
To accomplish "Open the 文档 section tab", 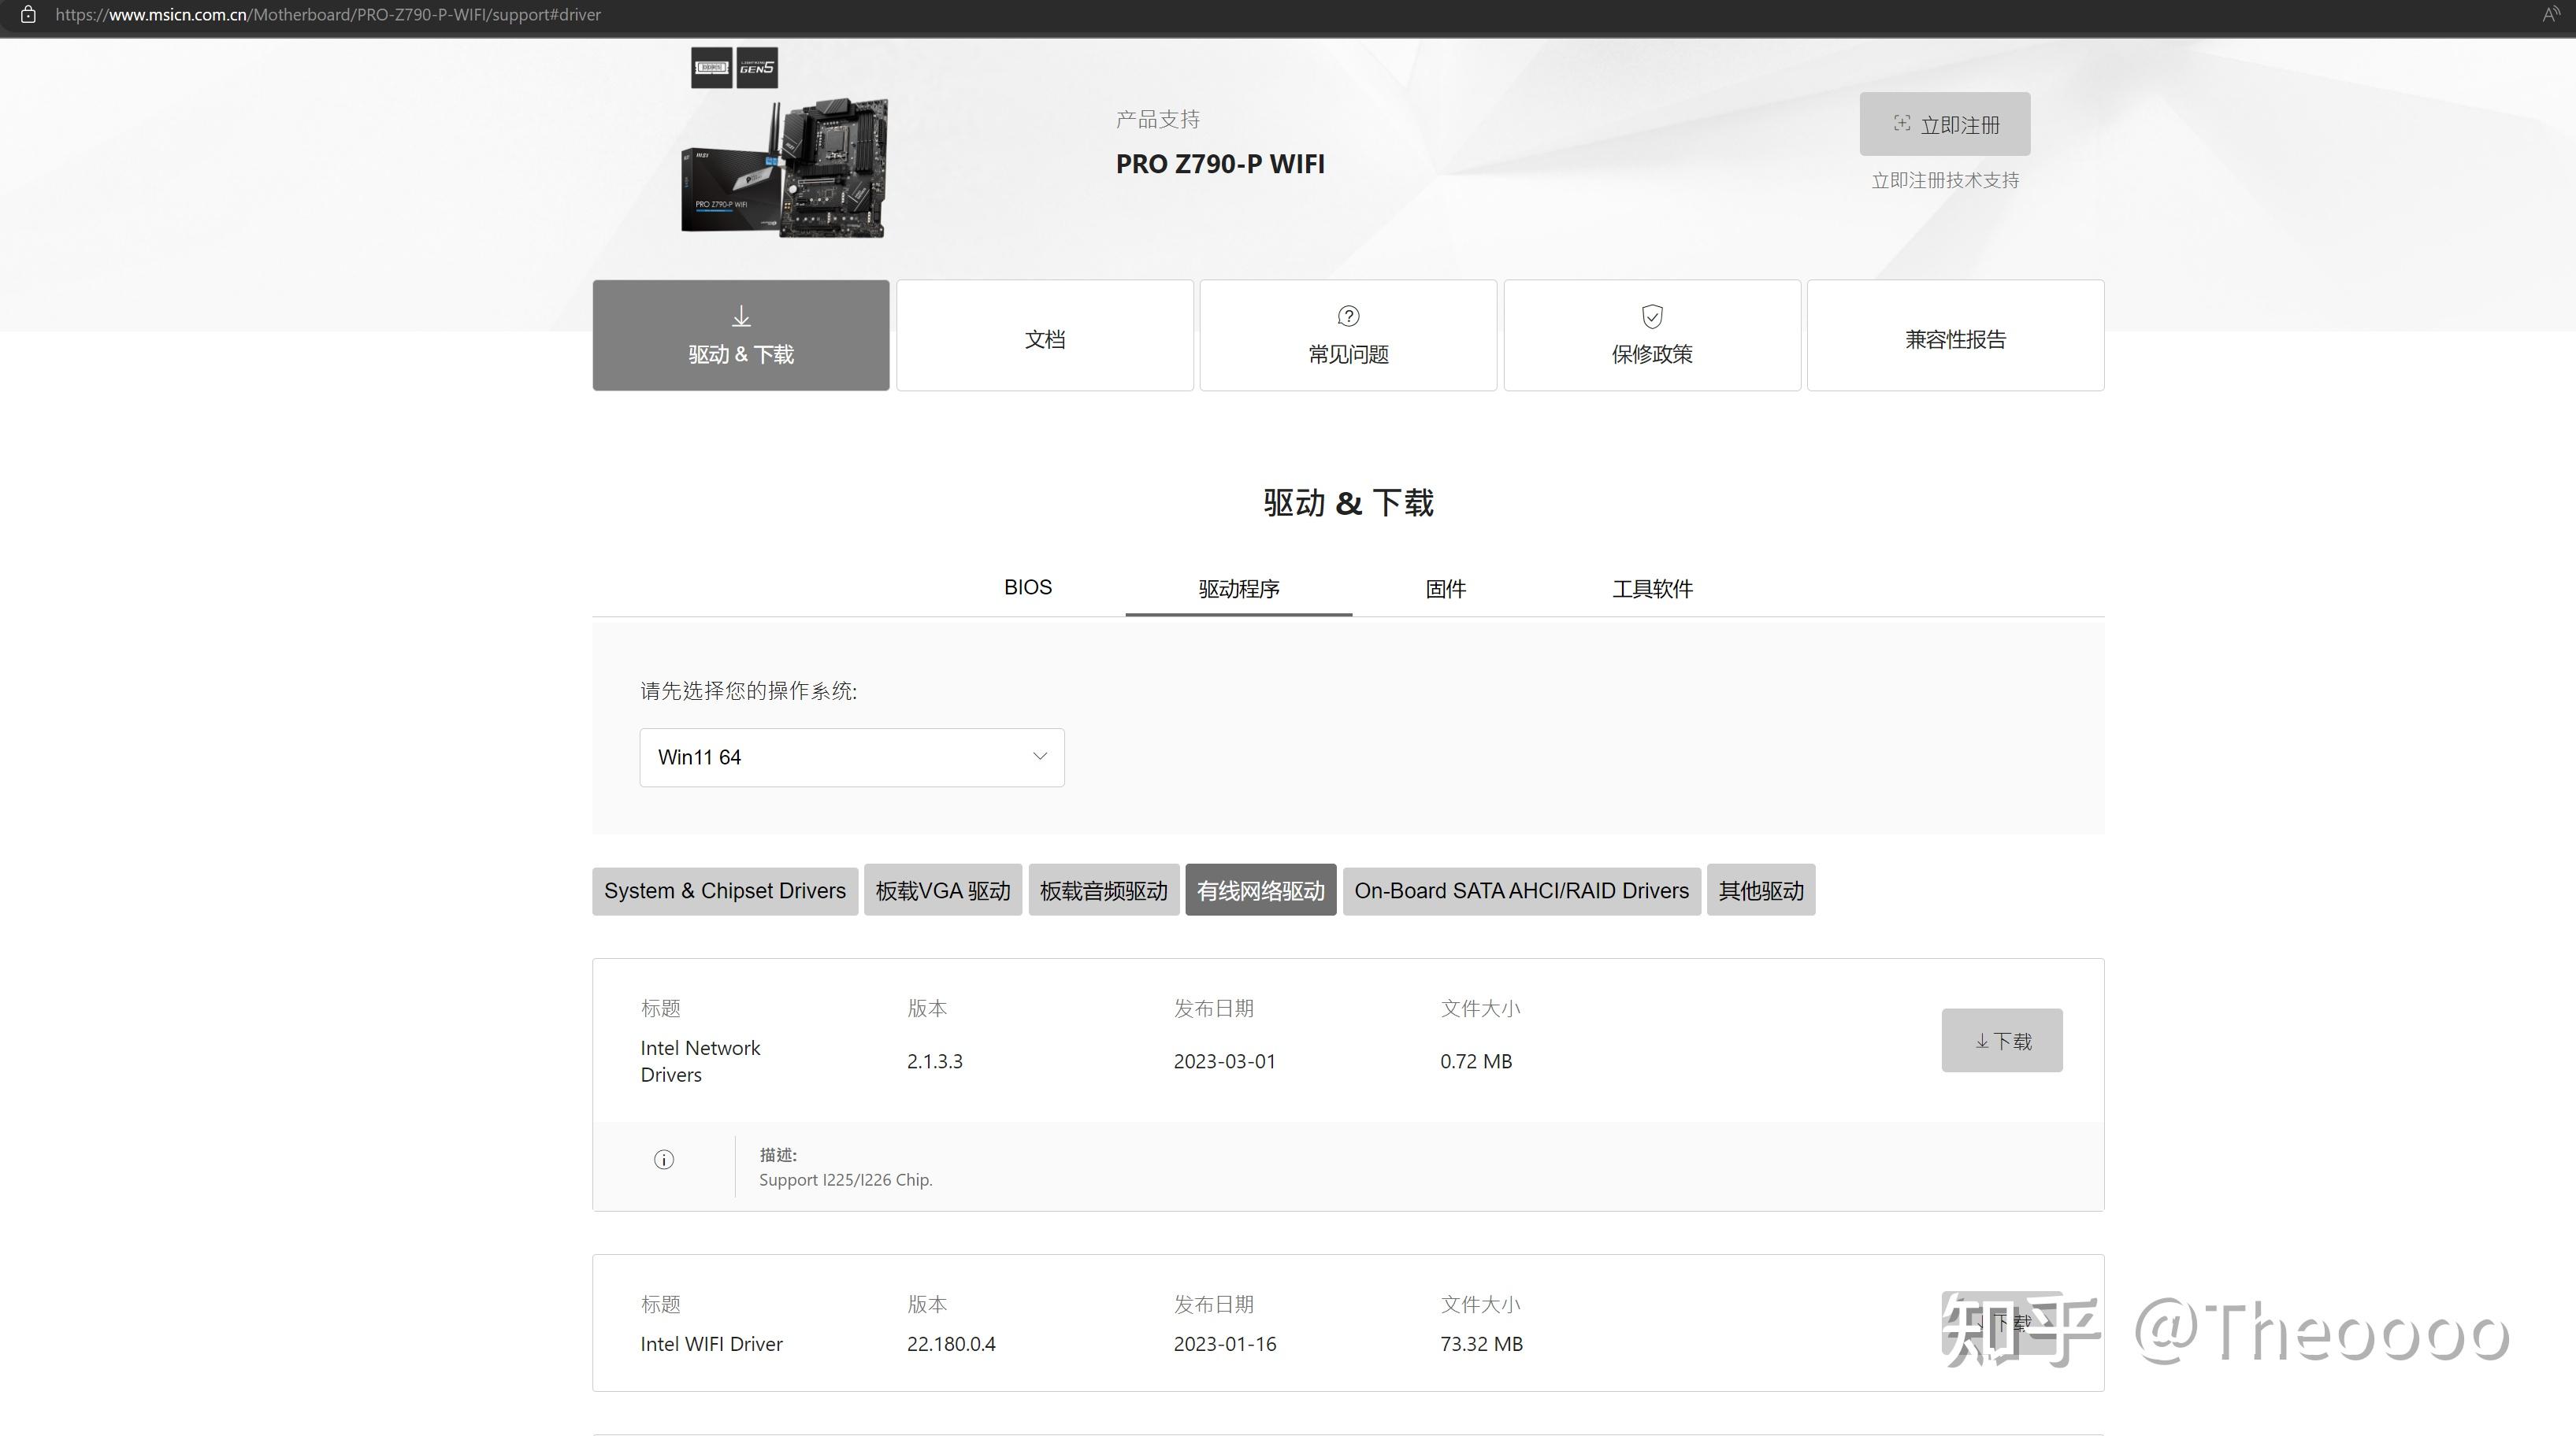I will (1045, 335).
